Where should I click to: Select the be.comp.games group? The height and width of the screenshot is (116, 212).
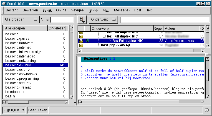[x=35, y=39]
